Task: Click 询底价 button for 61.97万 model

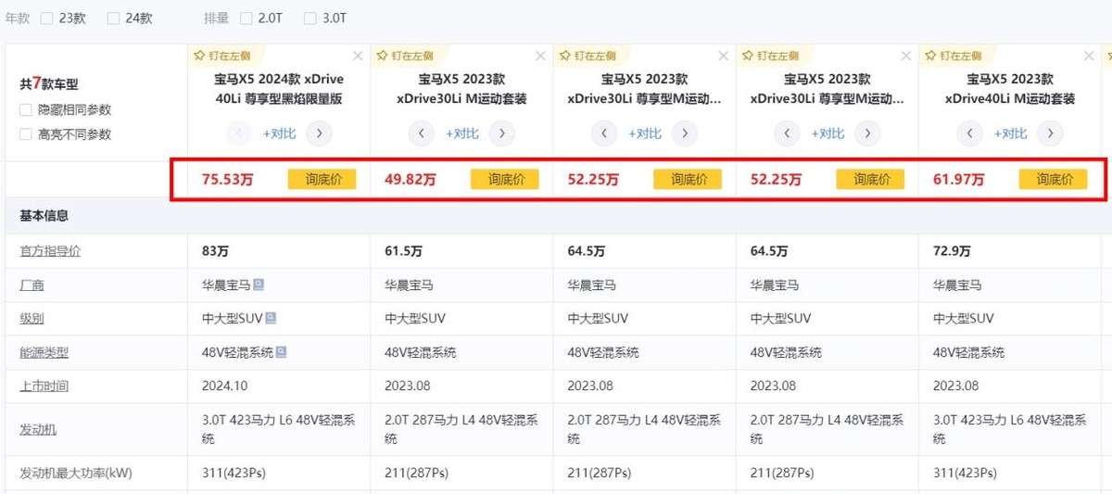Action: pyautogui.click(x=1054, y=179)
